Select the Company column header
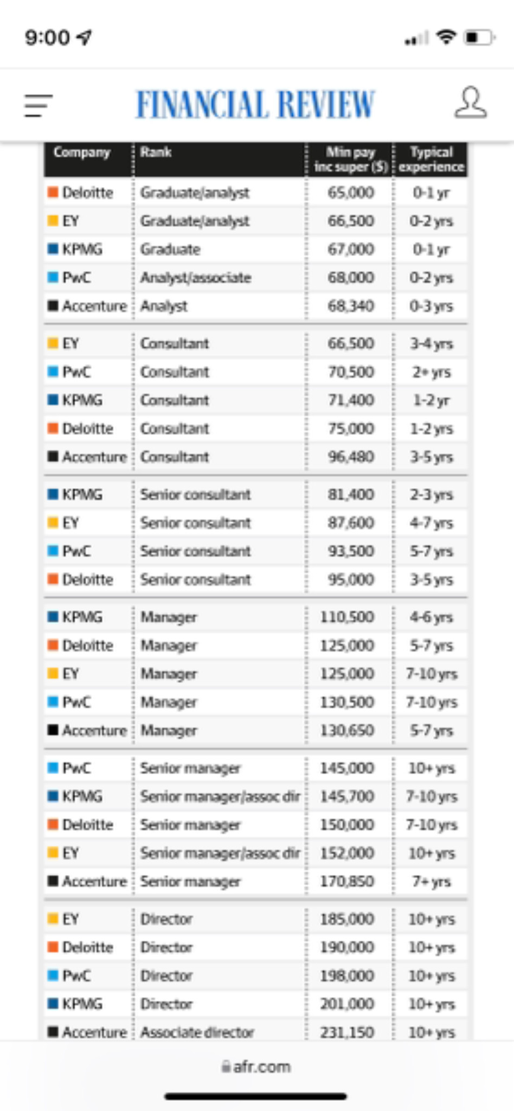Screen dimensions: 514x1111 (82, 152)
